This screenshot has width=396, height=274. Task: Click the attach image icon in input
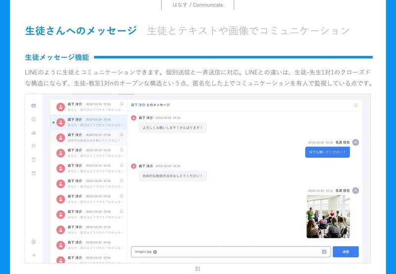[x=324, y=252]
